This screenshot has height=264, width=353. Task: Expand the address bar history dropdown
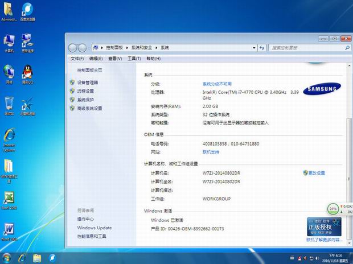253,48
